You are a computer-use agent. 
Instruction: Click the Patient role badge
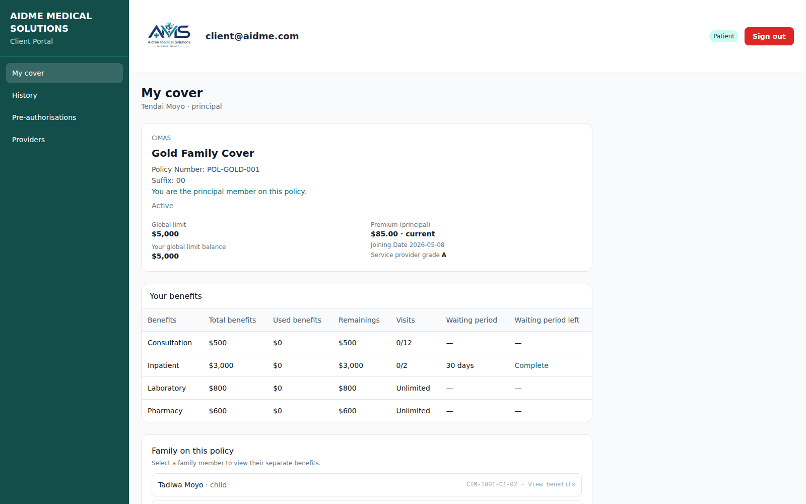click(723, 36)
